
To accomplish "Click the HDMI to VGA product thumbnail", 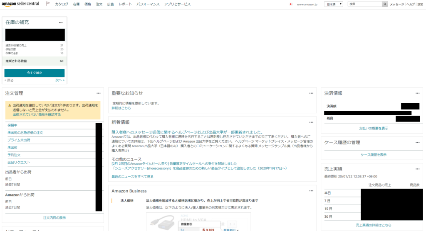I will (162, 222).
